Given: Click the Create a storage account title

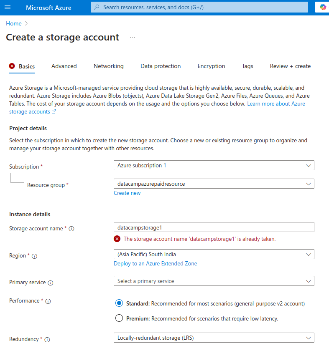Looking at the screenshot, I should 62,37.
